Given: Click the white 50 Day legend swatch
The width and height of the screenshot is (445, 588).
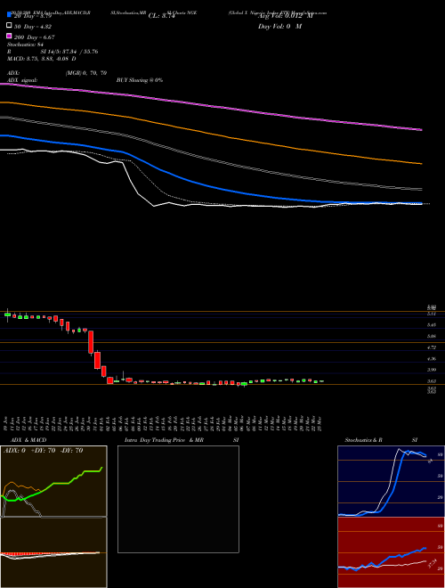Looking at the screenshot, I should click(x=9, y=26).
